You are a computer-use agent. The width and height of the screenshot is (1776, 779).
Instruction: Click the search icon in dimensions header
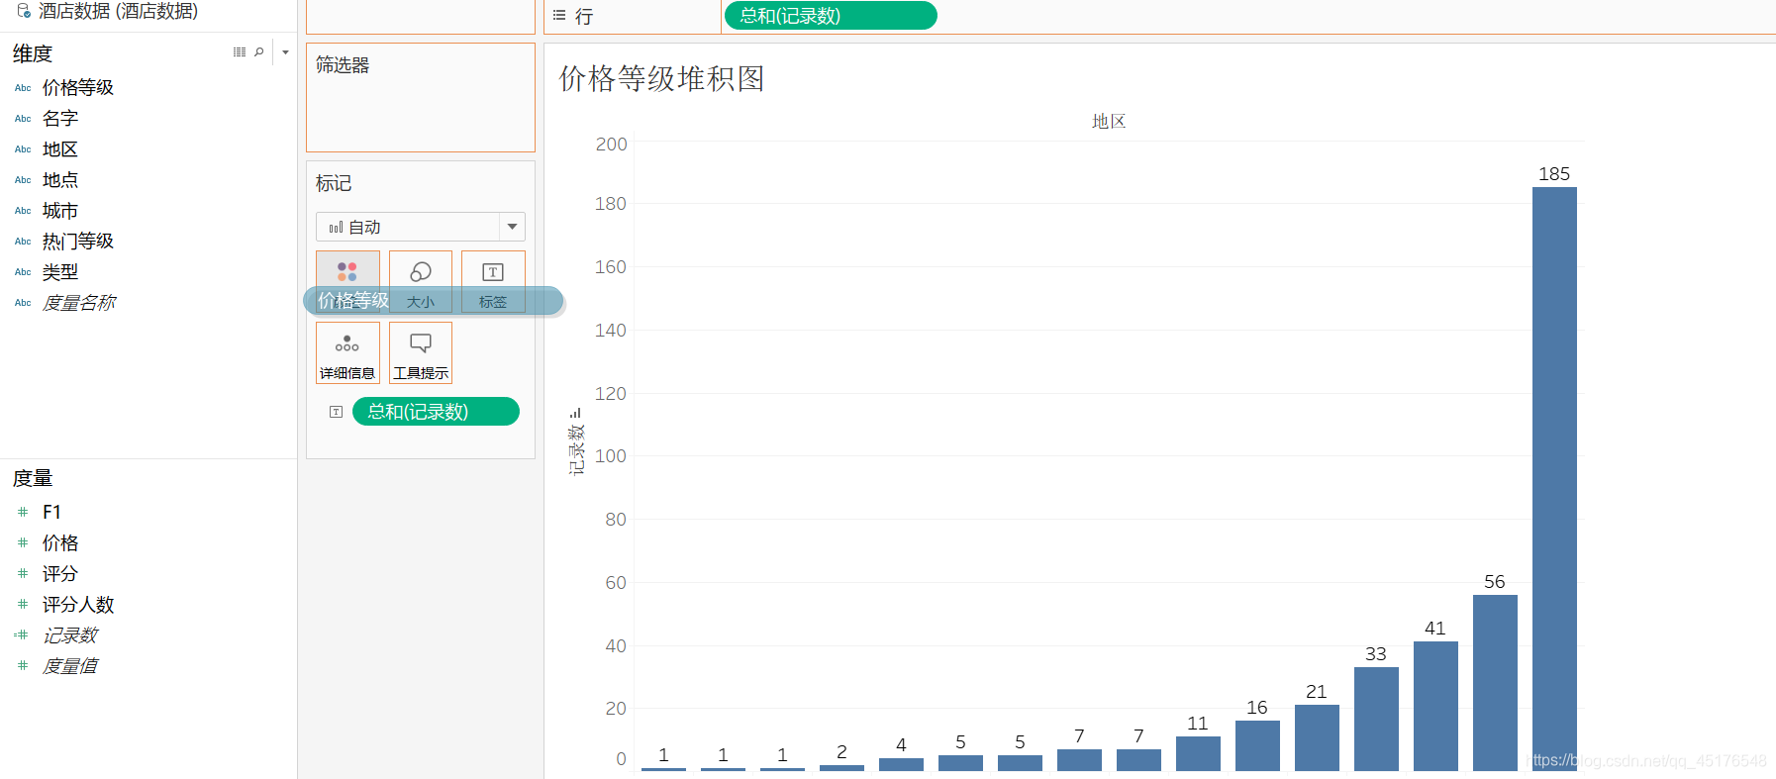pyautogui.click(x=259, y=52)
